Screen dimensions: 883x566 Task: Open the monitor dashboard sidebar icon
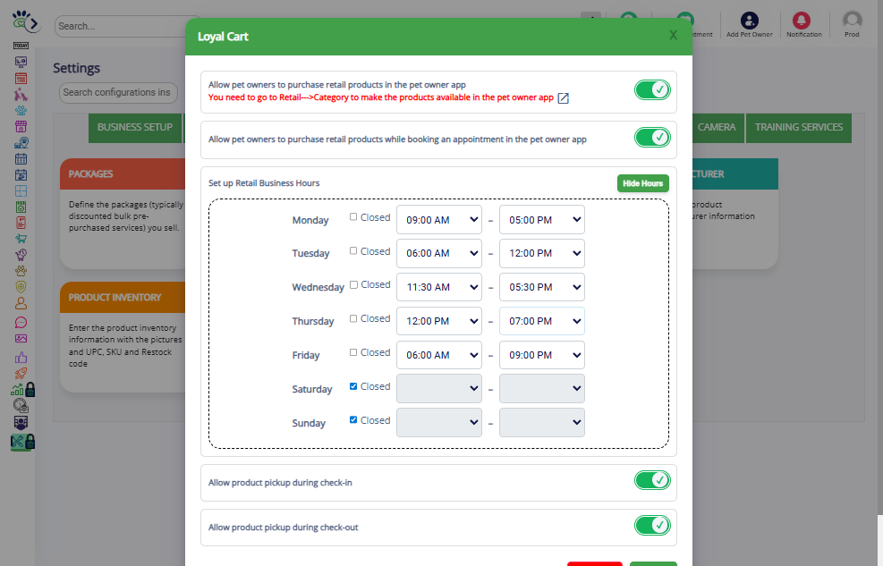pos(21,62)
